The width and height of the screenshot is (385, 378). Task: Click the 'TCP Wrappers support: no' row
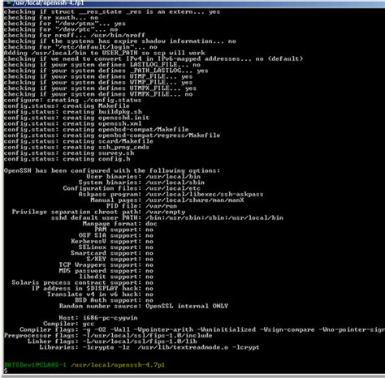coord(106,265)
